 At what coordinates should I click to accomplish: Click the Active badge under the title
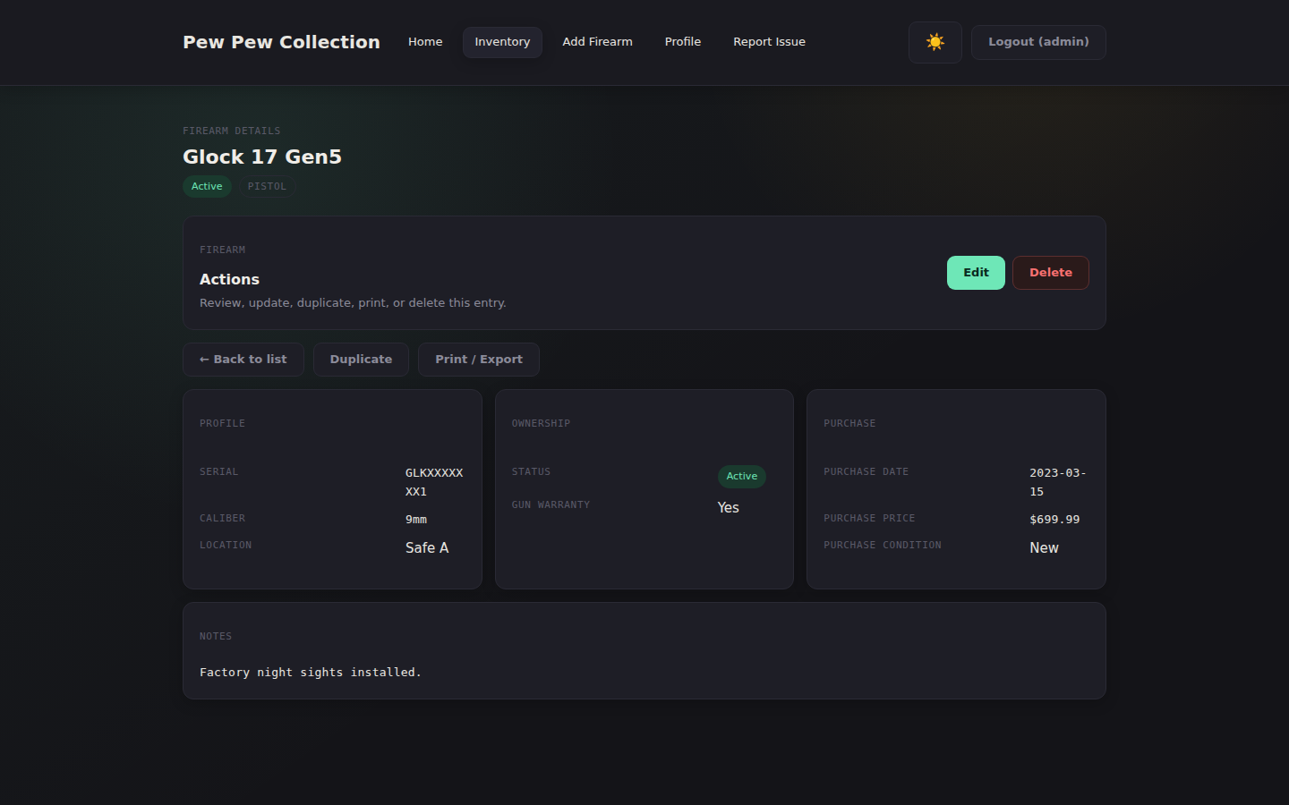tap(207, 186)
